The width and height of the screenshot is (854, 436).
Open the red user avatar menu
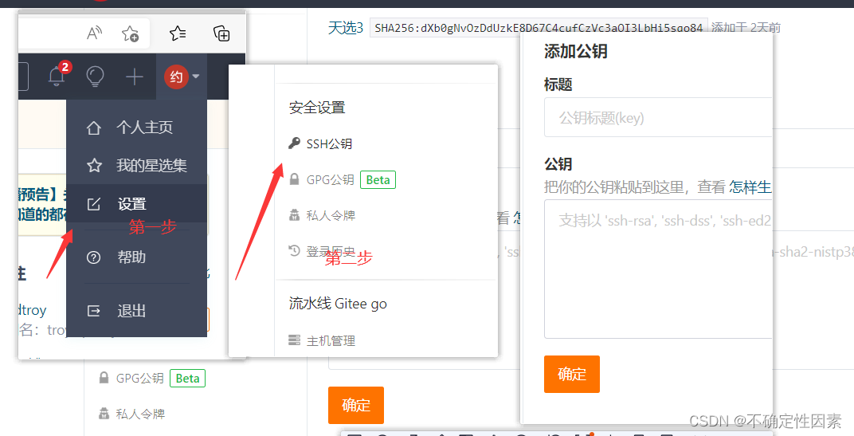176,77
